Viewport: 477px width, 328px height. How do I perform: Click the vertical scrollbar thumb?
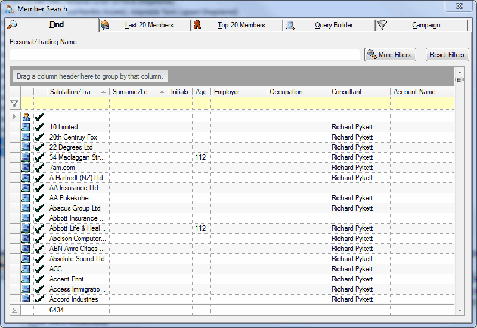coord(460,79)
